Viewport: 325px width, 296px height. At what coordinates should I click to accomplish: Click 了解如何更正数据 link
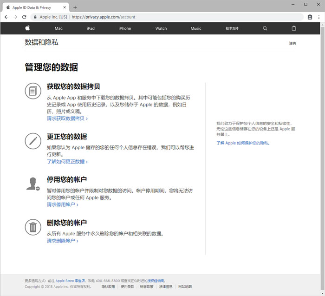(x=67, y=162)
